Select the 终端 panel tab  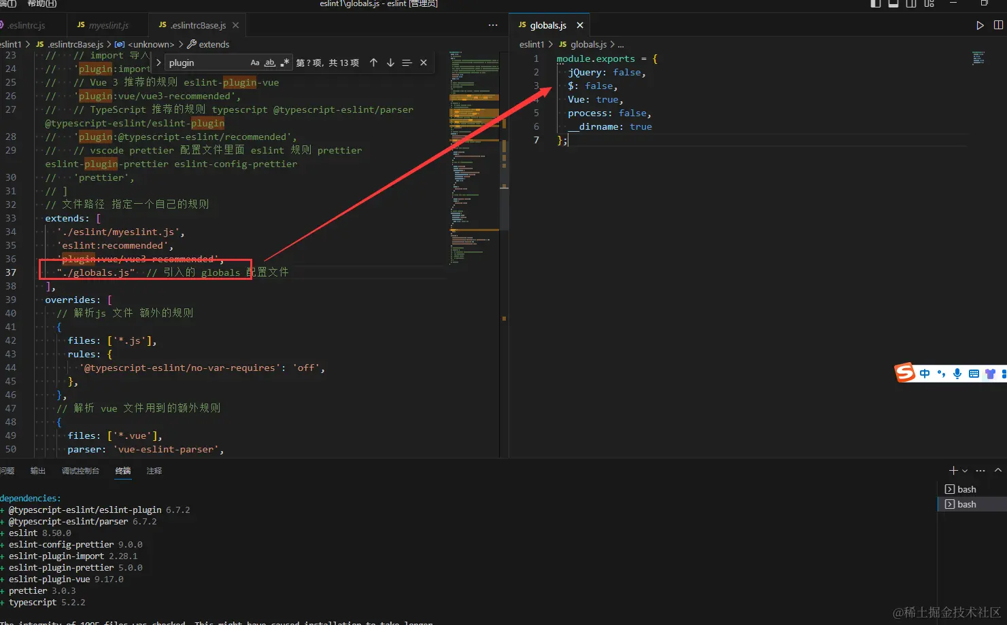[x=123, y=471]
